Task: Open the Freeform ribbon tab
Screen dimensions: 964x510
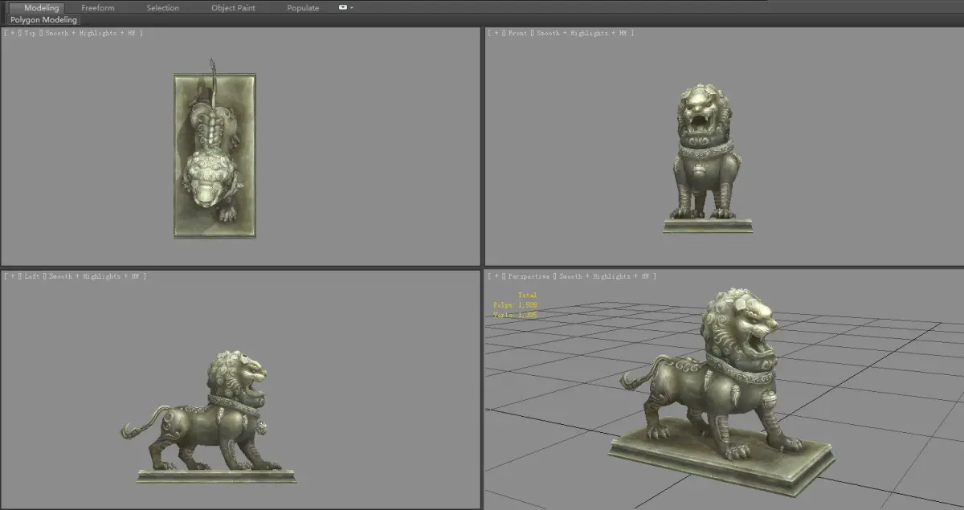Action: tap(98, 8)
